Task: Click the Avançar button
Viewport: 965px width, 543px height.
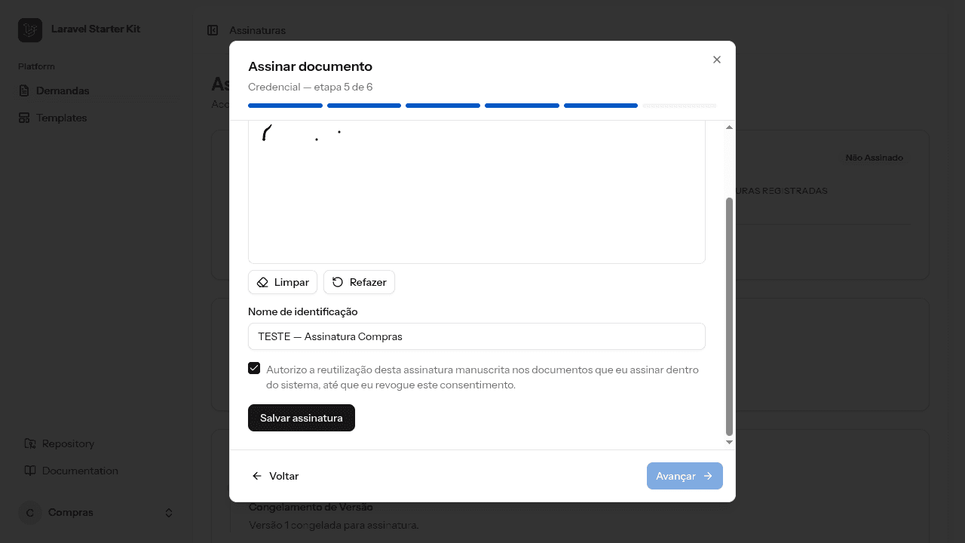Action: click(685, 476)
